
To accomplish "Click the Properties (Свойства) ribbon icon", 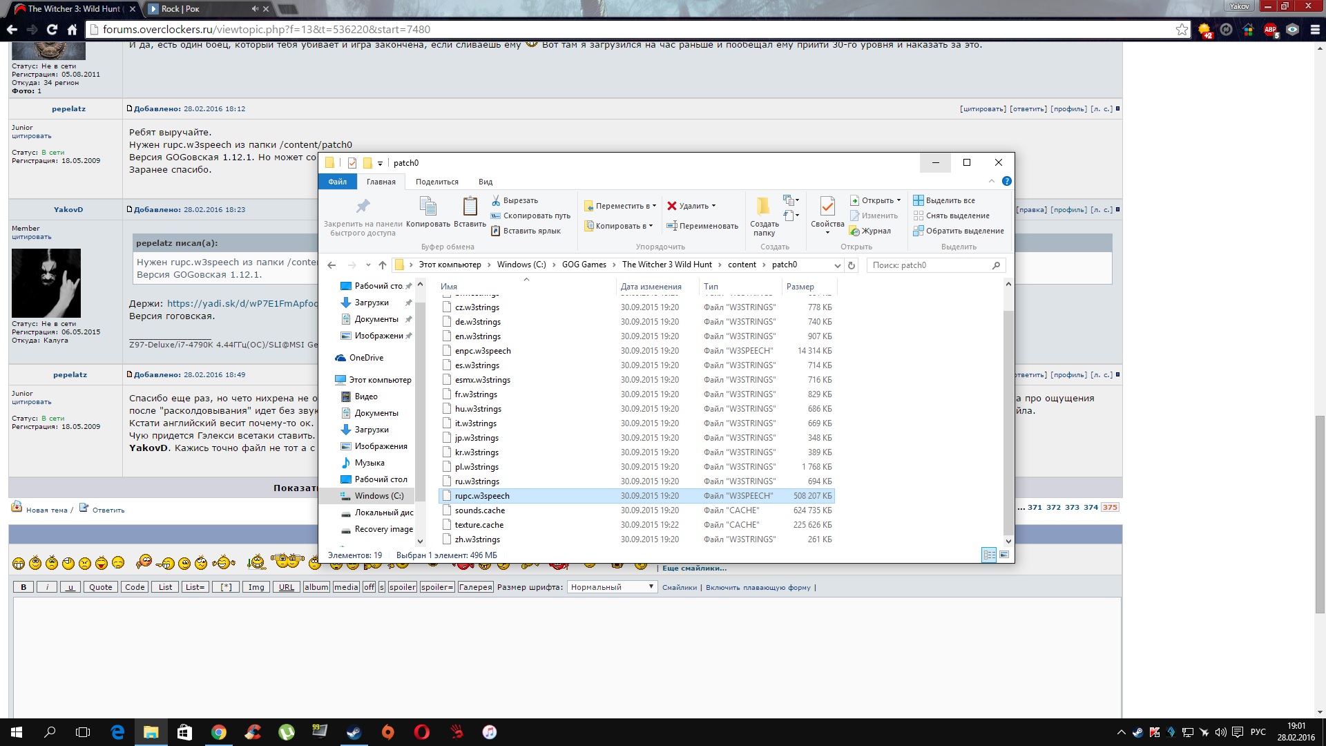I will click(x=827, y=207).
